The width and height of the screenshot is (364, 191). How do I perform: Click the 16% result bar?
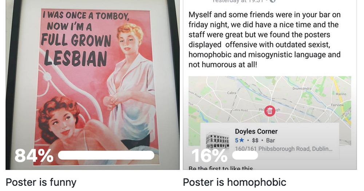pos(245,155)
